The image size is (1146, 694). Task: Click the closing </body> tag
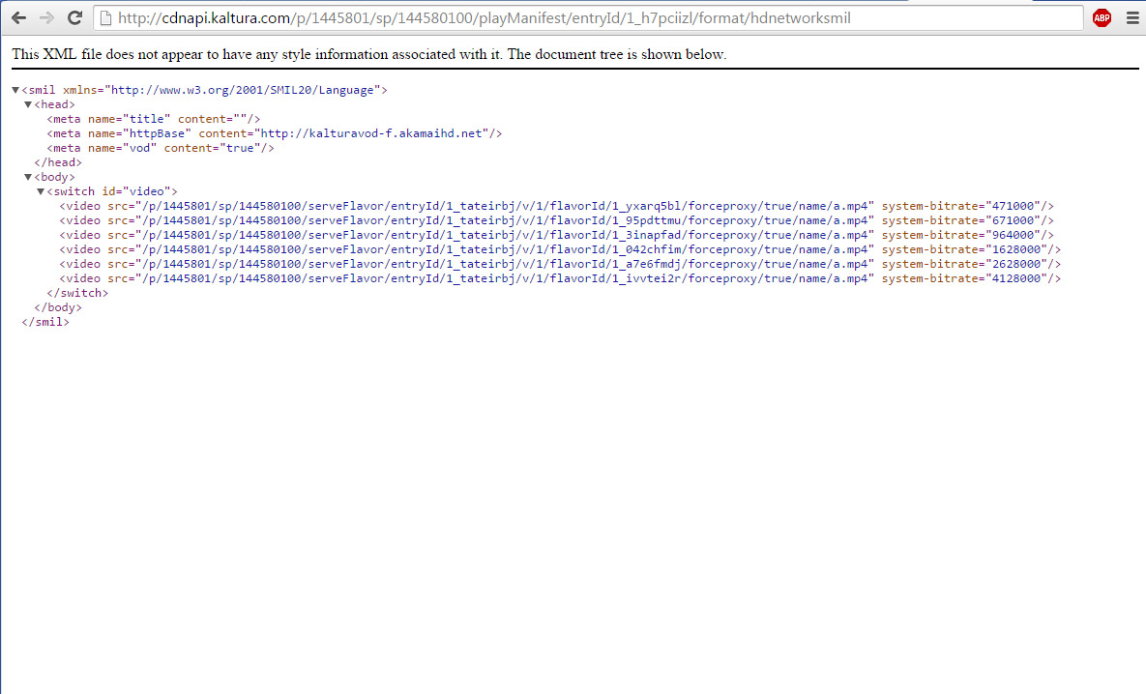(x=58, y=307)
